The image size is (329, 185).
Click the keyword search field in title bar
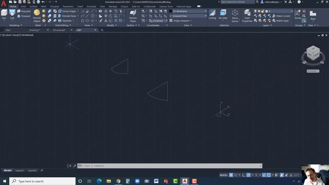pos(237,2)
